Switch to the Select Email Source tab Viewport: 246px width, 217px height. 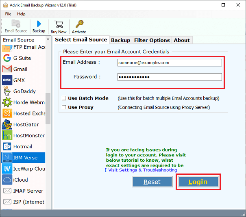click(81, 40)
